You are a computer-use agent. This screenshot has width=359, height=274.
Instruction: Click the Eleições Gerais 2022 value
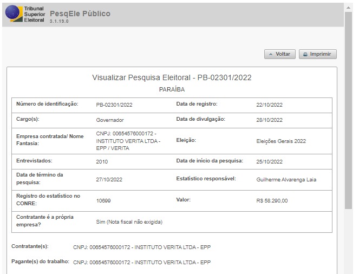[x=281, y=141]
